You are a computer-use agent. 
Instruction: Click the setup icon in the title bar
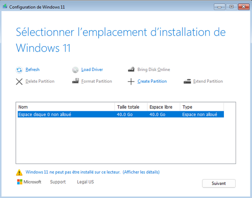tap(5, 7)
